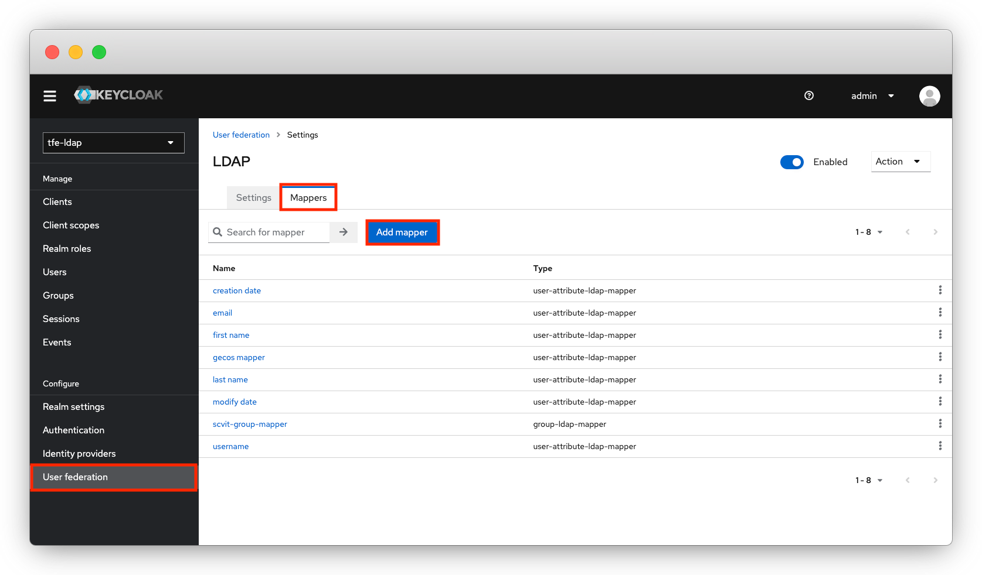Open the help question mark icon
Screen dimensions: 982x575
click(809, 95)
